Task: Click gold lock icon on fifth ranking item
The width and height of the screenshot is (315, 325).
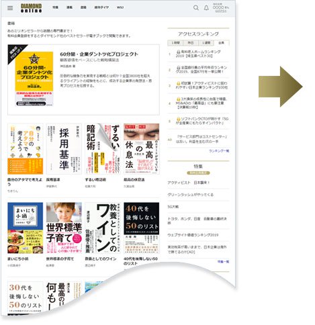Action: (x=179, y=119)
